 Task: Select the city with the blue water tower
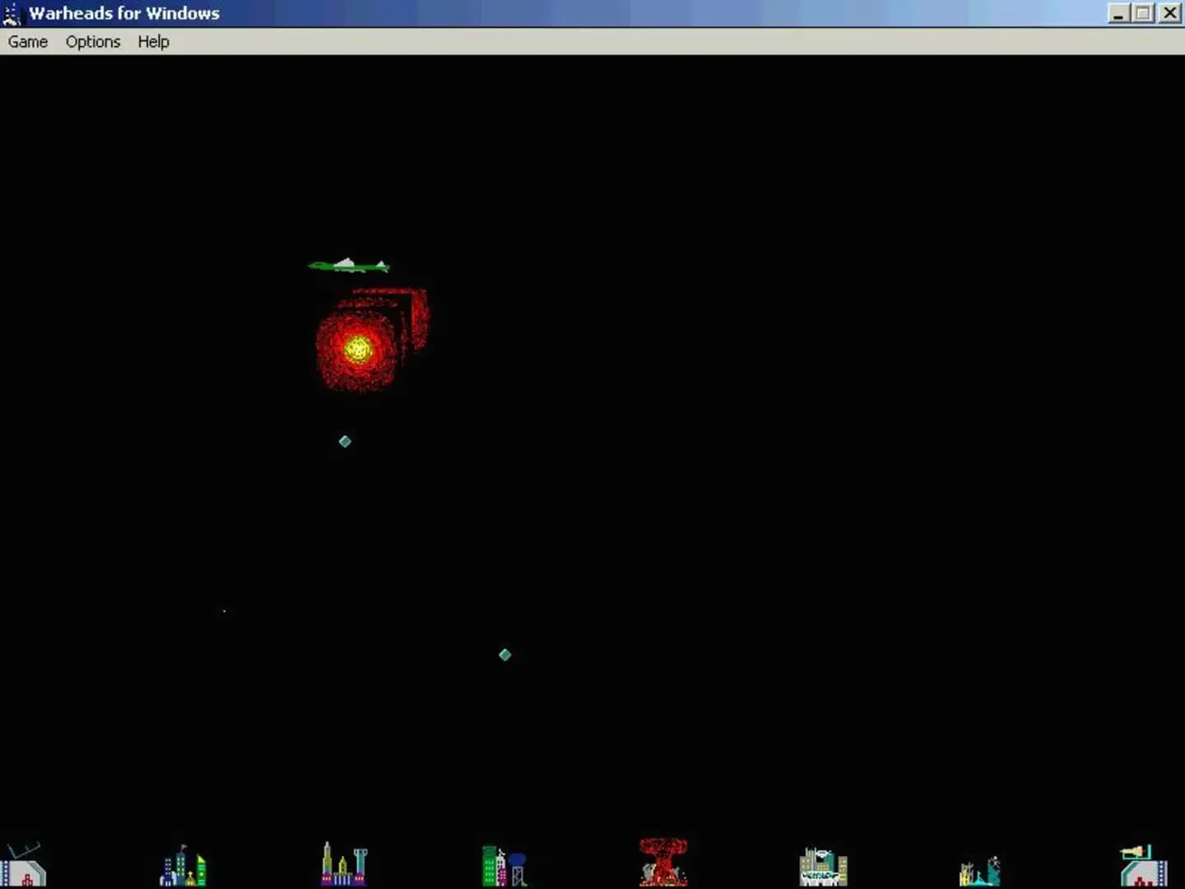click(504, 866)
